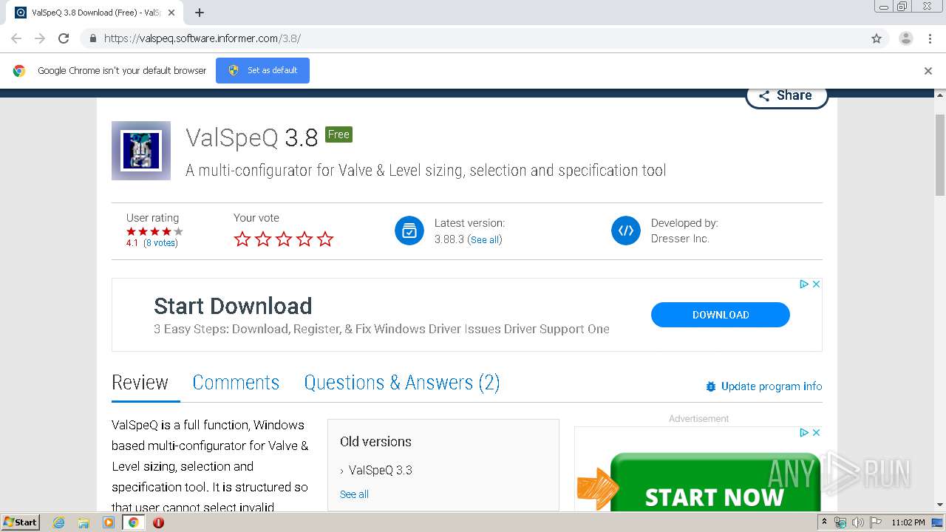Close the Start Download ad banner
This screenshot has width=946, height=532.
pyautogui.click(x=817, y=284)
